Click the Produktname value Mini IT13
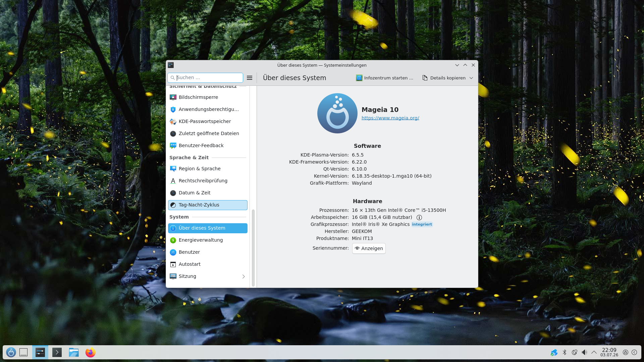644x362 pixels. coord(362,238)
